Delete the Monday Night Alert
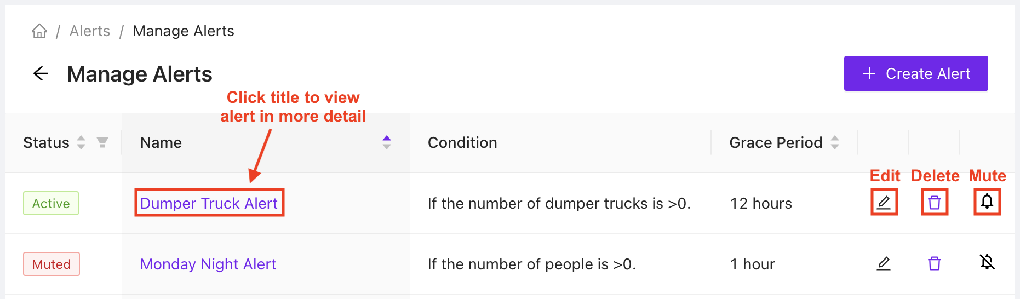The image size is (1020, 299). (935, 263)
